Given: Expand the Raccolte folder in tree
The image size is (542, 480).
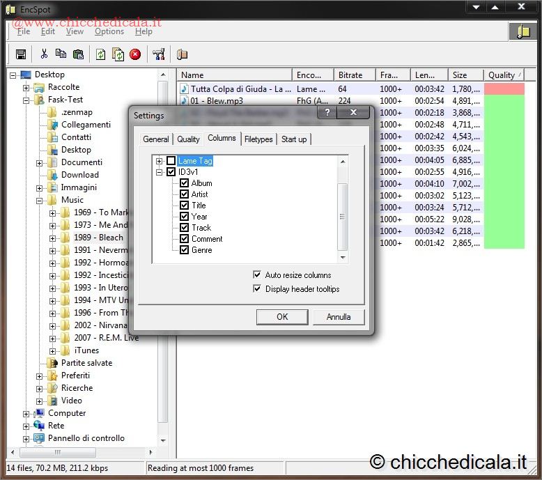Looking at the screenshot, I should pyautogui.click(x=26, y=88).
